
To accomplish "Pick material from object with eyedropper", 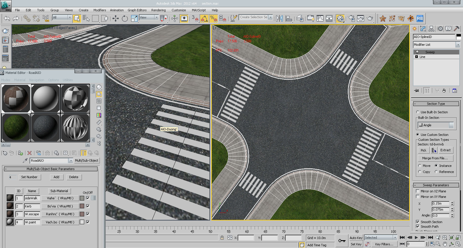I will (x=25, y=161).
